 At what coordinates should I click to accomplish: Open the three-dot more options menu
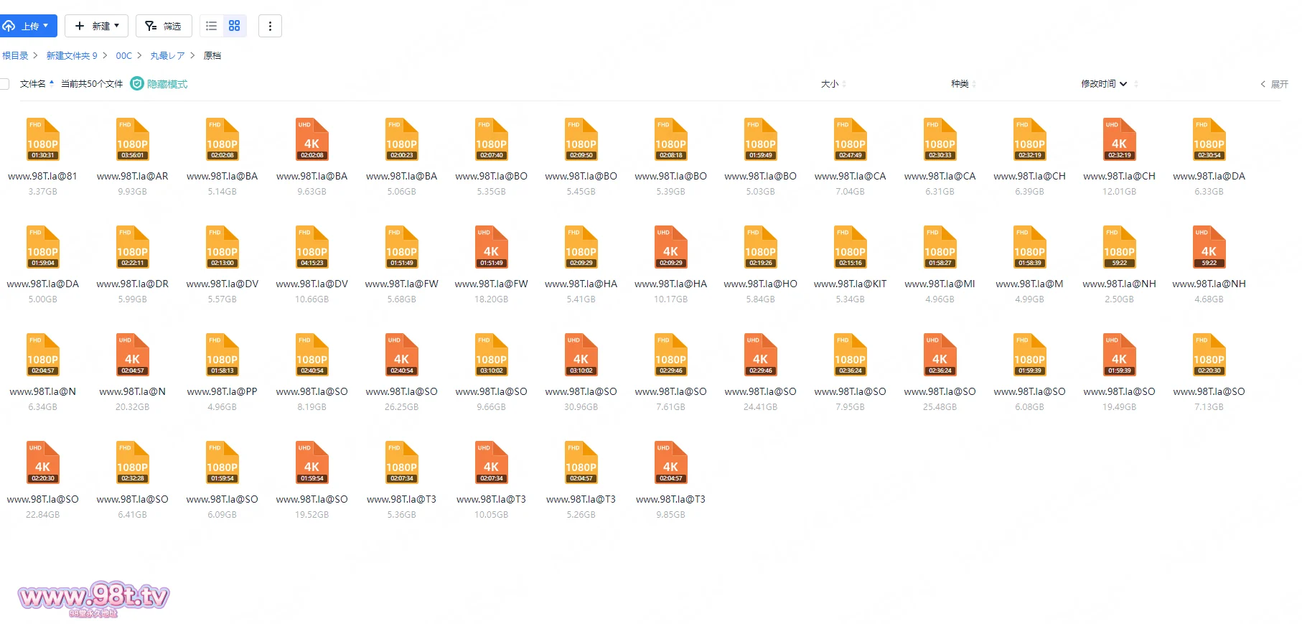tap(270, 26)
